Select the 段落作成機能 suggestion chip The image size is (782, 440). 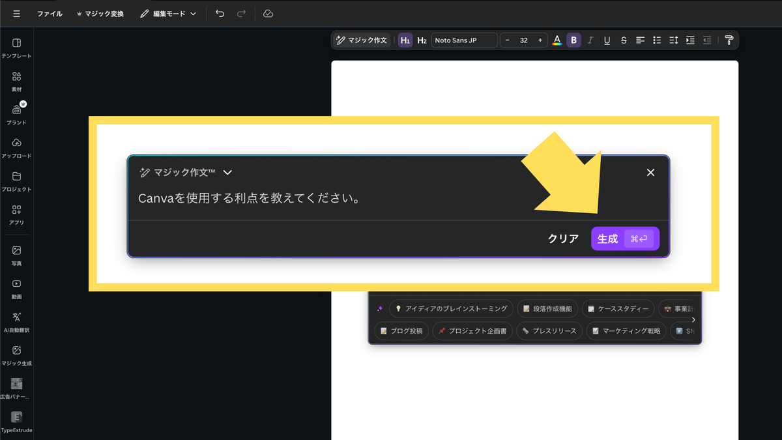point(547,308)
